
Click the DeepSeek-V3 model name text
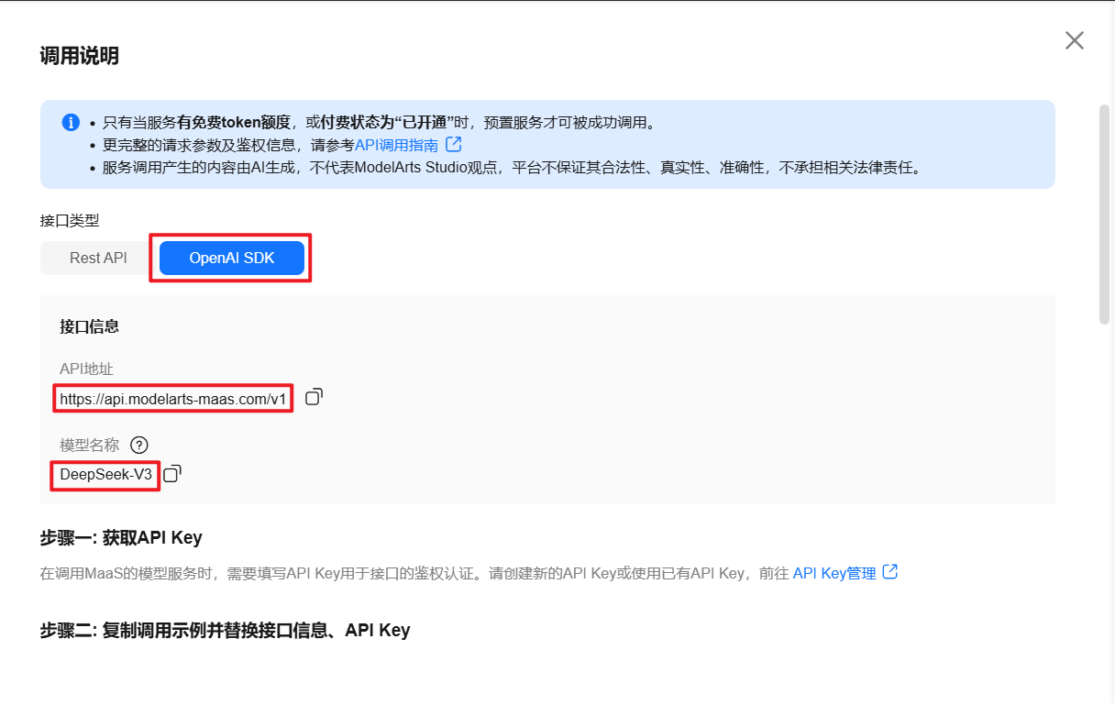(x=105, y=475)
